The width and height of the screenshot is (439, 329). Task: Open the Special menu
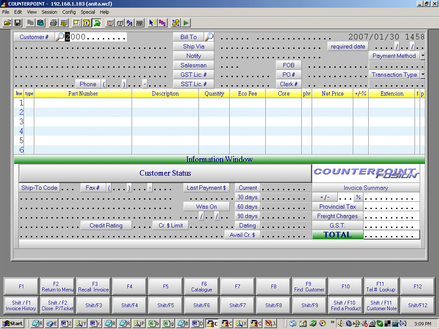coord(87,12)
